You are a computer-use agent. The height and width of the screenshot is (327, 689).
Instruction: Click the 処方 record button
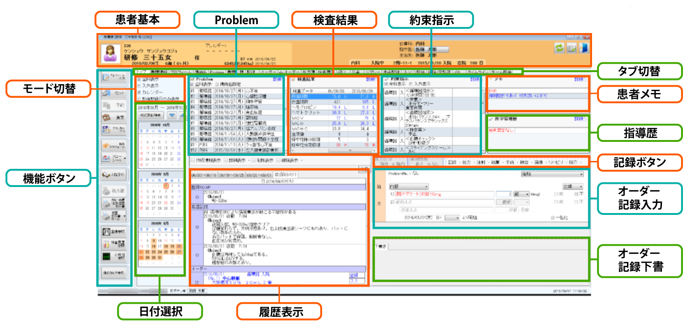coord(468,162)
